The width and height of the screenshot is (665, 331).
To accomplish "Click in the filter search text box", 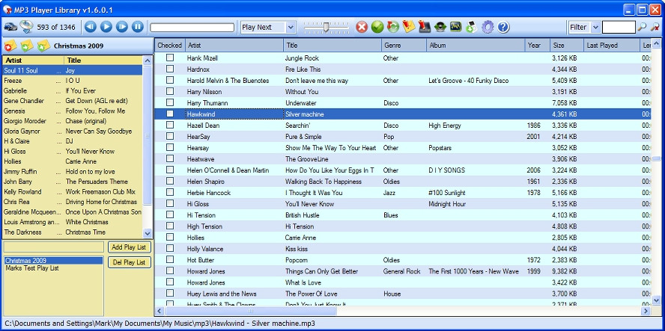I will point(619,27).
